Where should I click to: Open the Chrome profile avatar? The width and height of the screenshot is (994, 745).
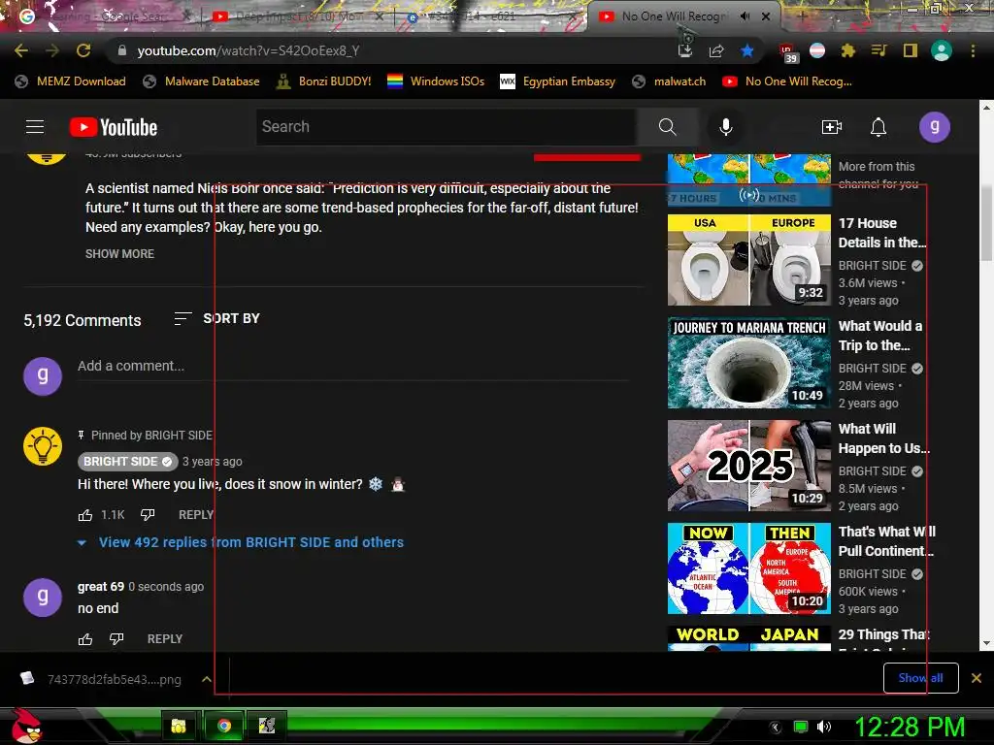click(942, 50)
